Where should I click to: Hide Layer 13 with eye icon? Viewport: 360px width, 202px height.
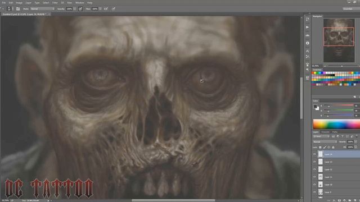pos(314,162)
